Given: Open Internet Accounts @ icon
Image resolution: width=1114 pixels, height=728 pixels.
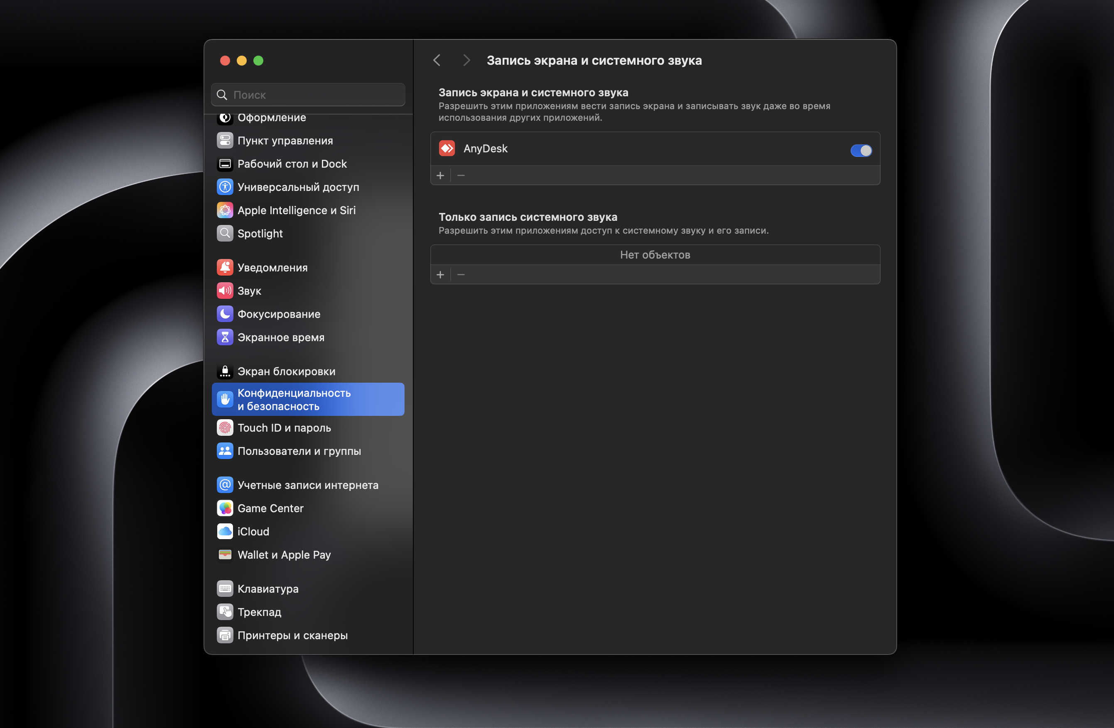Looking at the screenshot, I should (225, 485).
